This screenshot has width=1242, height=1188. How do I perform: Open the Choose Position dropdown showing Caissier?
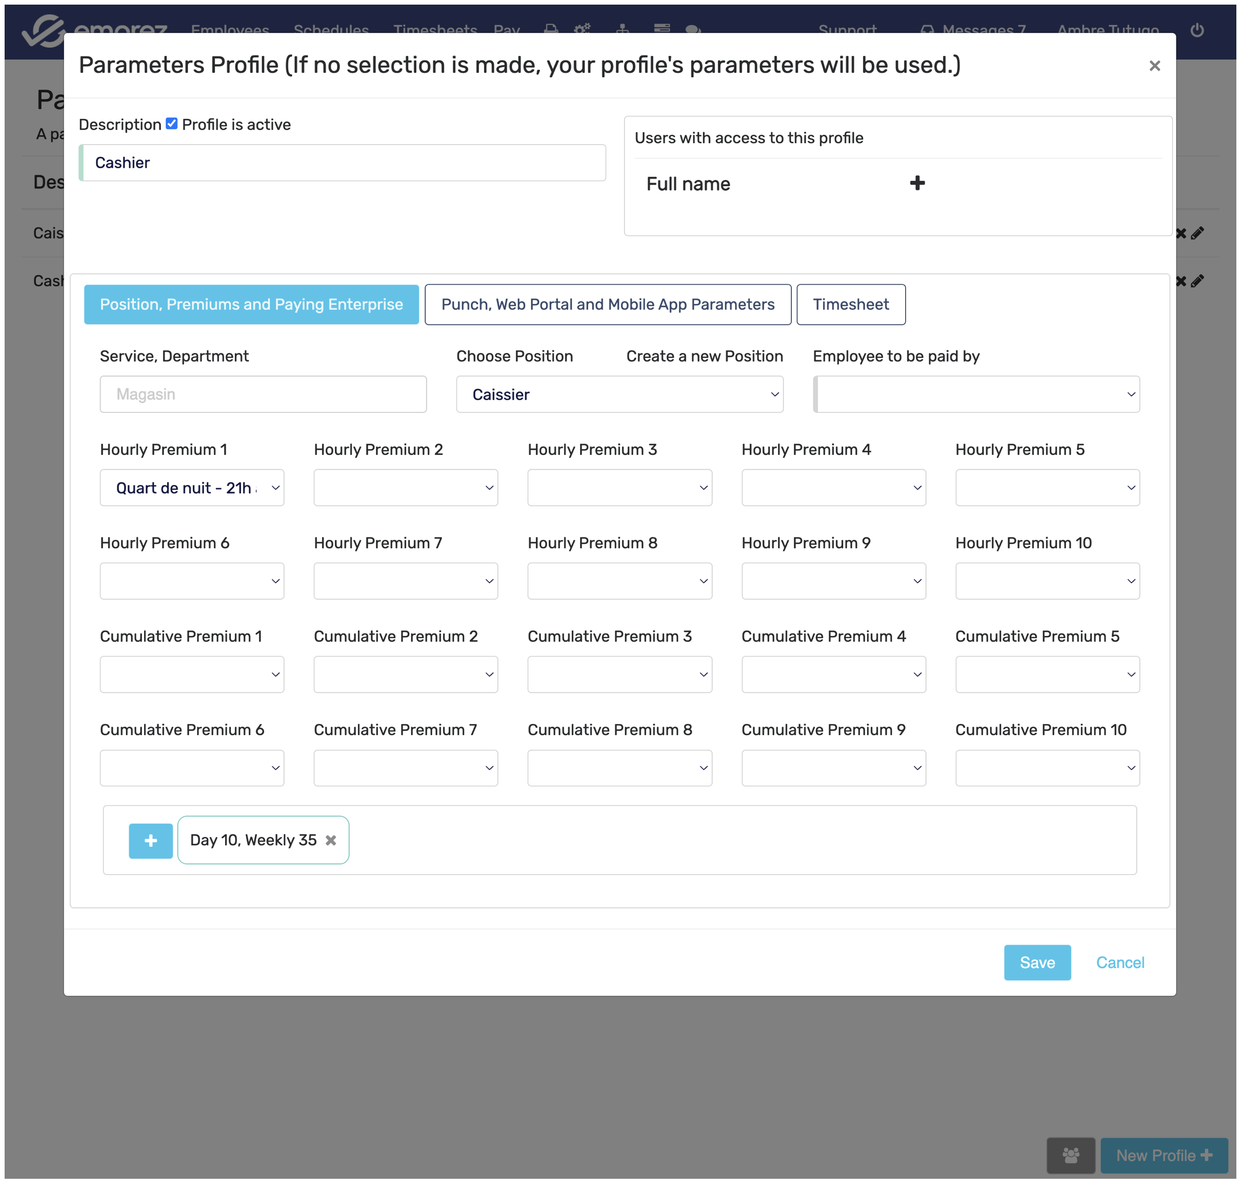click(619, 394)
